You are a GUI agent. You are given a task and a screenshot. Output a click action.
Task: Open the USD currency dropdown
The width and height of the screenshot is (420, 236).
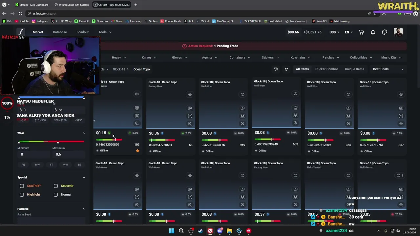334,32
